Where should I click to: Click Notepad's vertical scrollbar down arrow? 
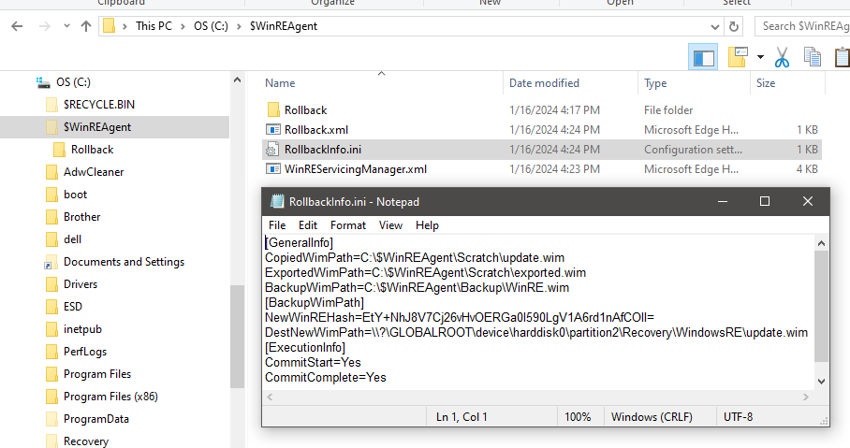821,381
